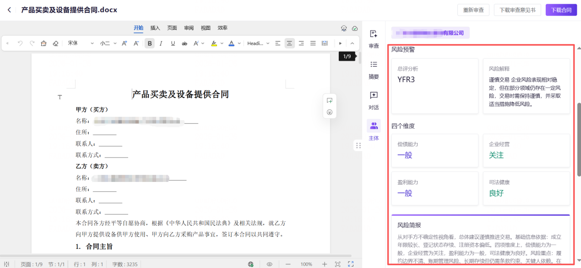Toggle italic formatting
Screen dimensions: 581x268
pyautogui.click(x=161, y=44)
